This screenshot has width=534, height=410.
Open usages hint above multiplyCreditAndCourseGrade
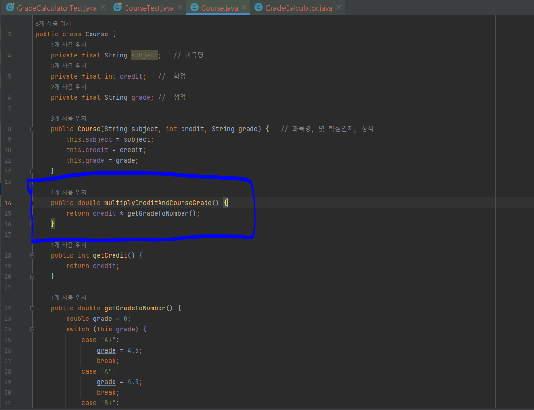click(x=68, y=193)
